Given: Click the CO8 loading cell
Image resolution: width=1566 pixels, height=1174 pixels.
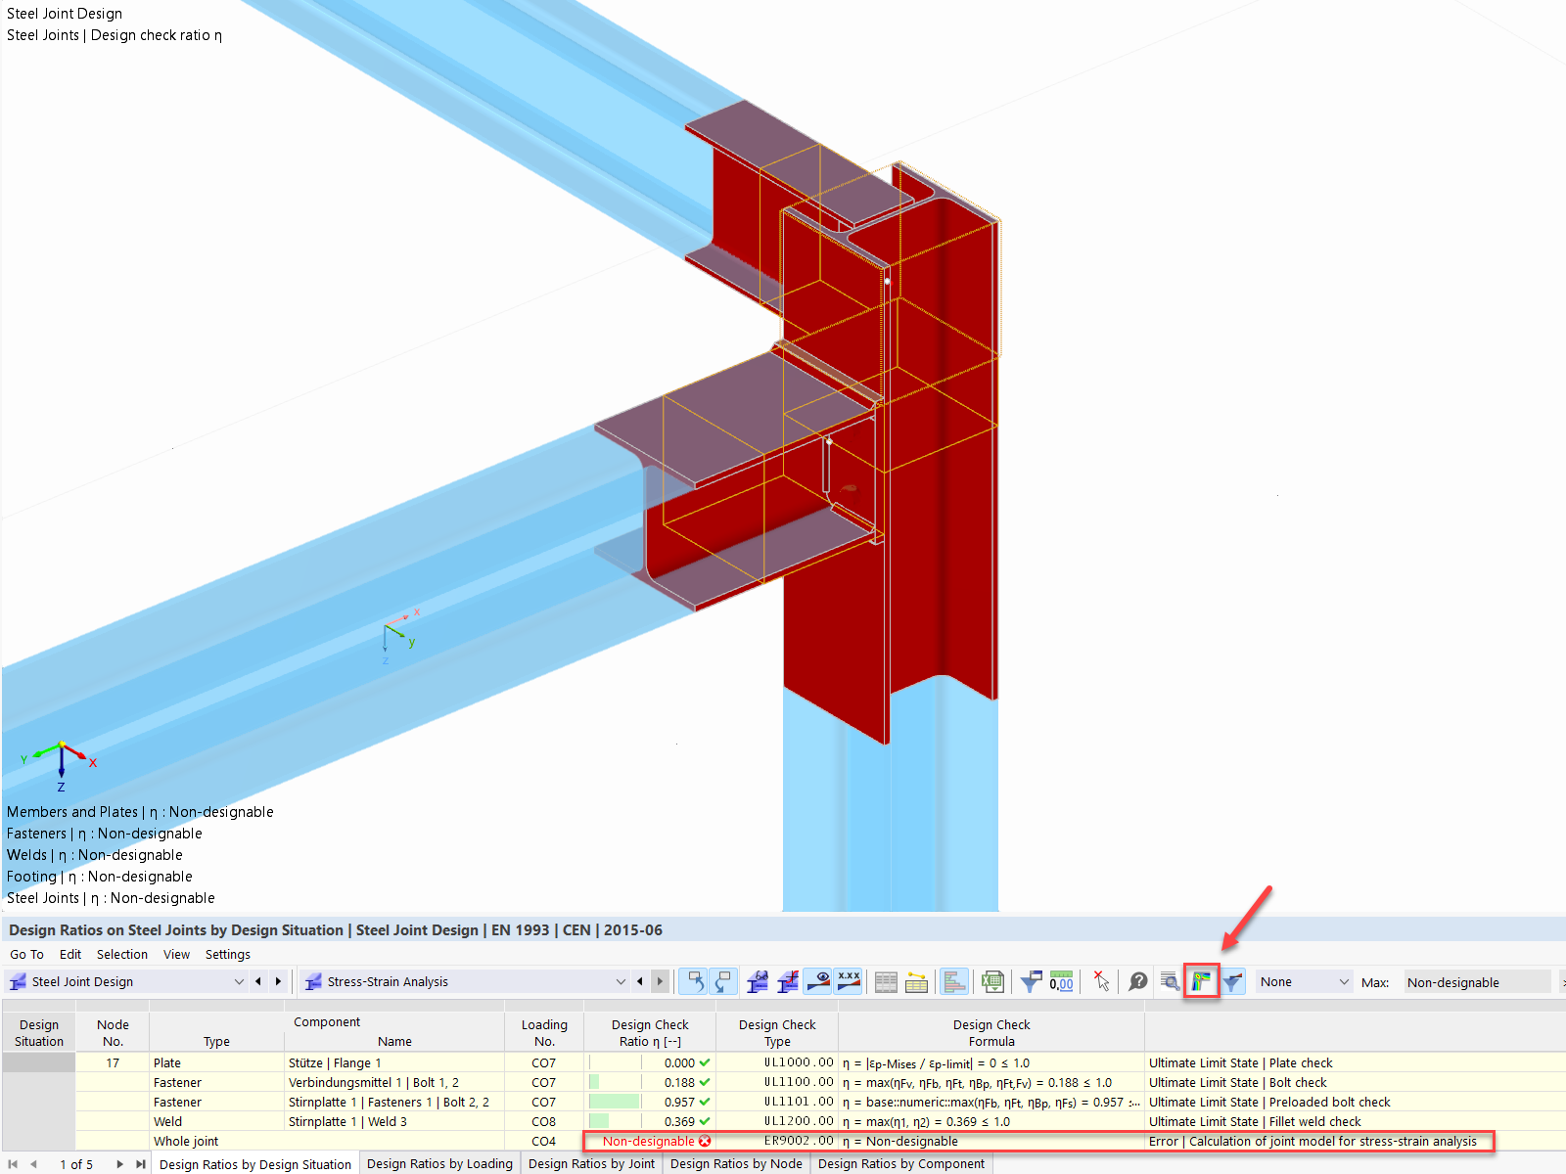Looking at the screenshot, I should pyautogui.click(x=544, y=1121).
